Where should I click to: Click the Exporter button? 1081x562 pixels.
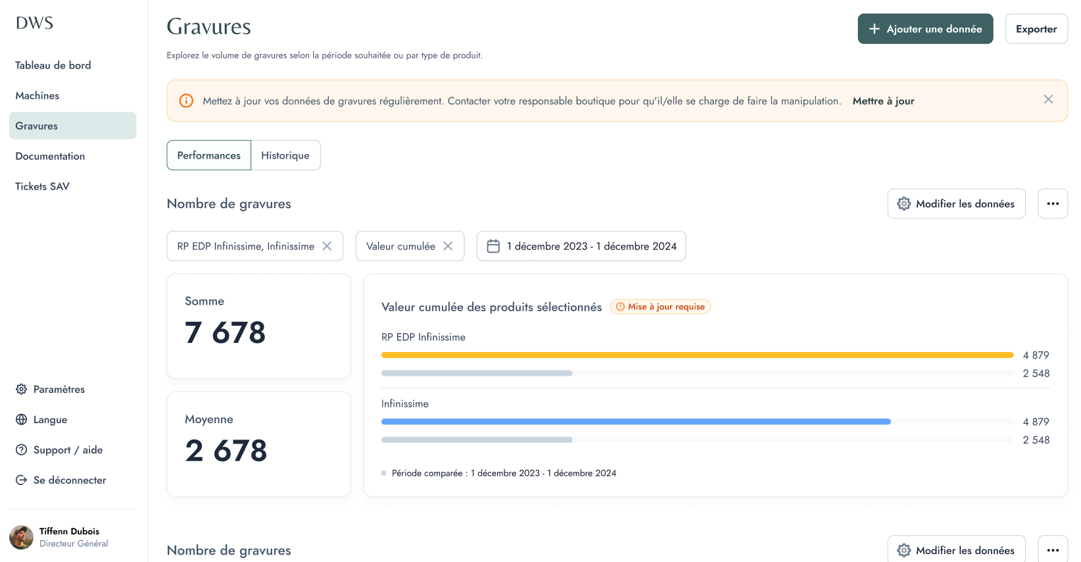1036,29
